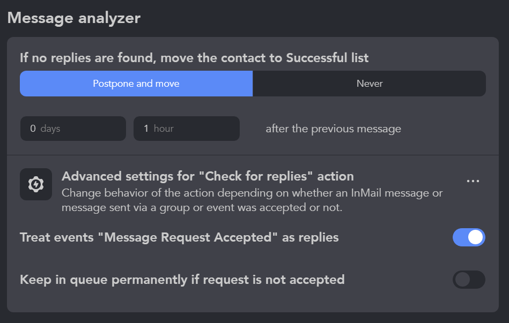Disable treating Message Request Accepted as replies
The height and width of the screenshot is (323, 509).
click(x=469, y=237)
